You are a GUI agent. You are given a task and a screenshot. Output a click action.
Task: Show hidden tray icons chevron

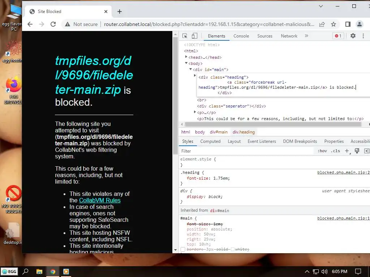(x=307, y=272)
